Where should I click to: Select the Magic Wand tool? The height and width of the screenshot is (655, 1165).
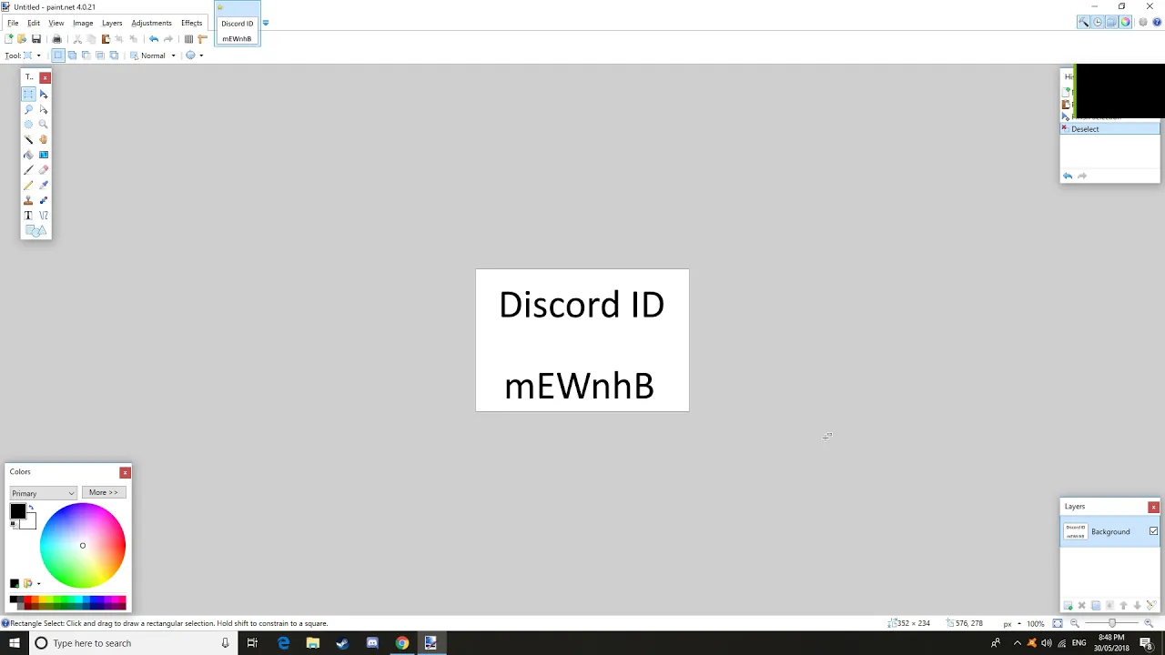(x=28, y=139)
